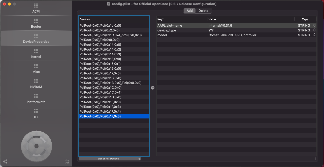Click plus button below the Devices list
Image resolution: width=324 pixels, height=167 pixels.
(148, 159)
